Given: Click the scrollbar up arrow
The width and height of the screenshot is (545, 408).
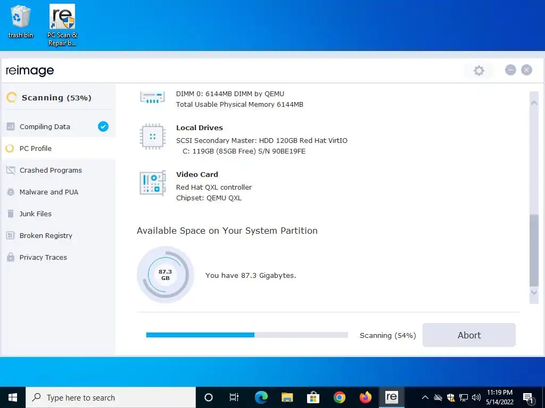Looking at the screenshot, I should click(534, 103).
